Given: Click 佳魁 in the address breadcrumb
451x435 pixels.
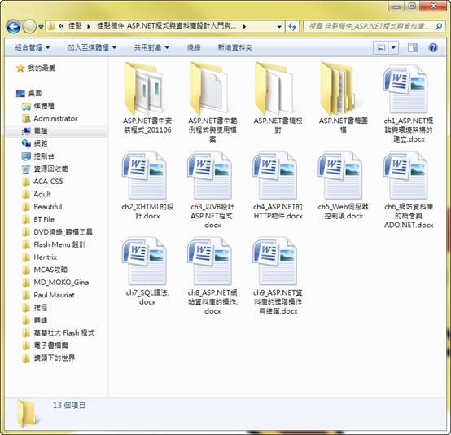Looking at the screenshot, I should (x=76, y=27).
